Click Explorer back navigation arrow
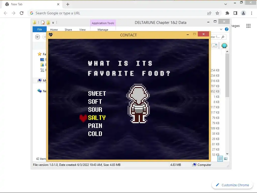This screenshot has width=257, height=193. pyautogui.click(x=38, y=37)
